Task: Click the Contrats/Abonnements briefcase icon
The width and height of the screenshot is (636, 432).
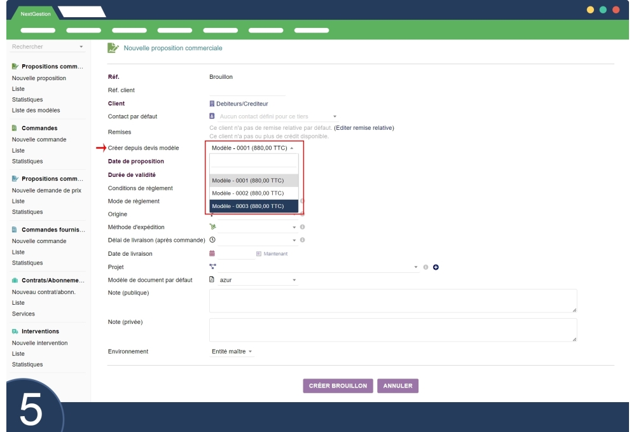Action: pyautogui.click(x=15, y=280)
